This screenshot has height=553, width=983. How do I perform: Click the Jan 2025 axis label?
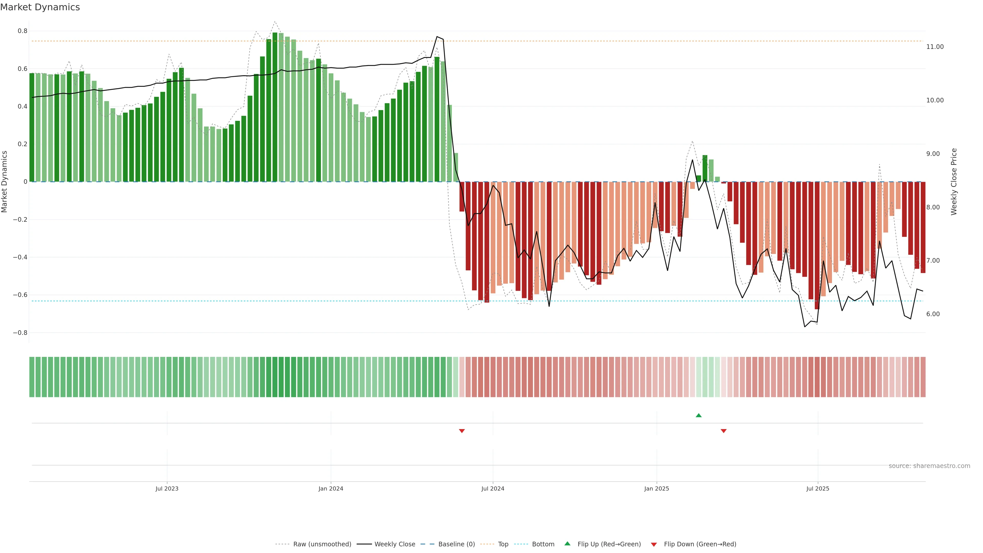coord(656,488)
